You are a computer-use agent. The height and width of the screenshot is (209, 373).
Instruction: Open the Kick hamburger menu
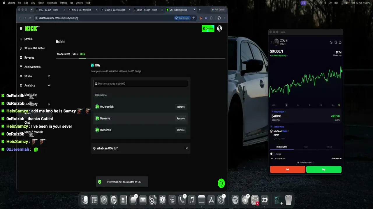[21, 28]
